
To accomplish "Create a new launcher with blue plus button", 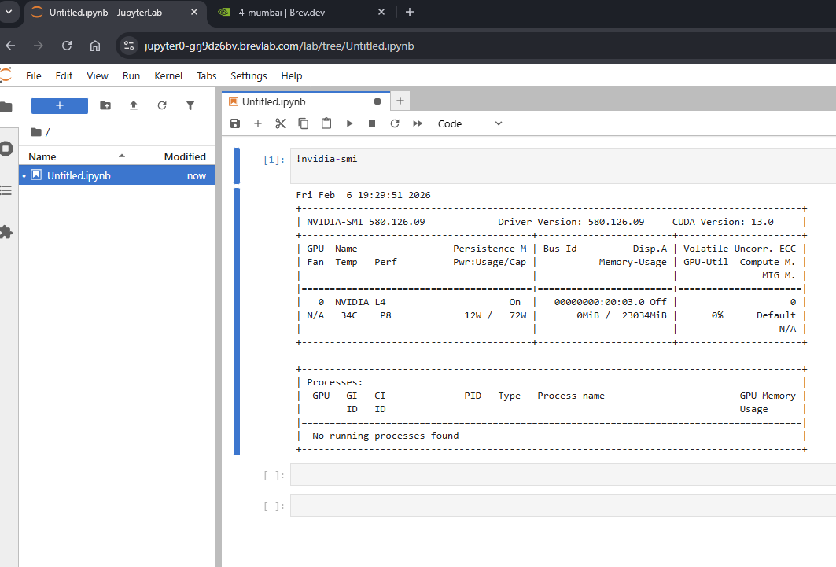I will point(60,105).
